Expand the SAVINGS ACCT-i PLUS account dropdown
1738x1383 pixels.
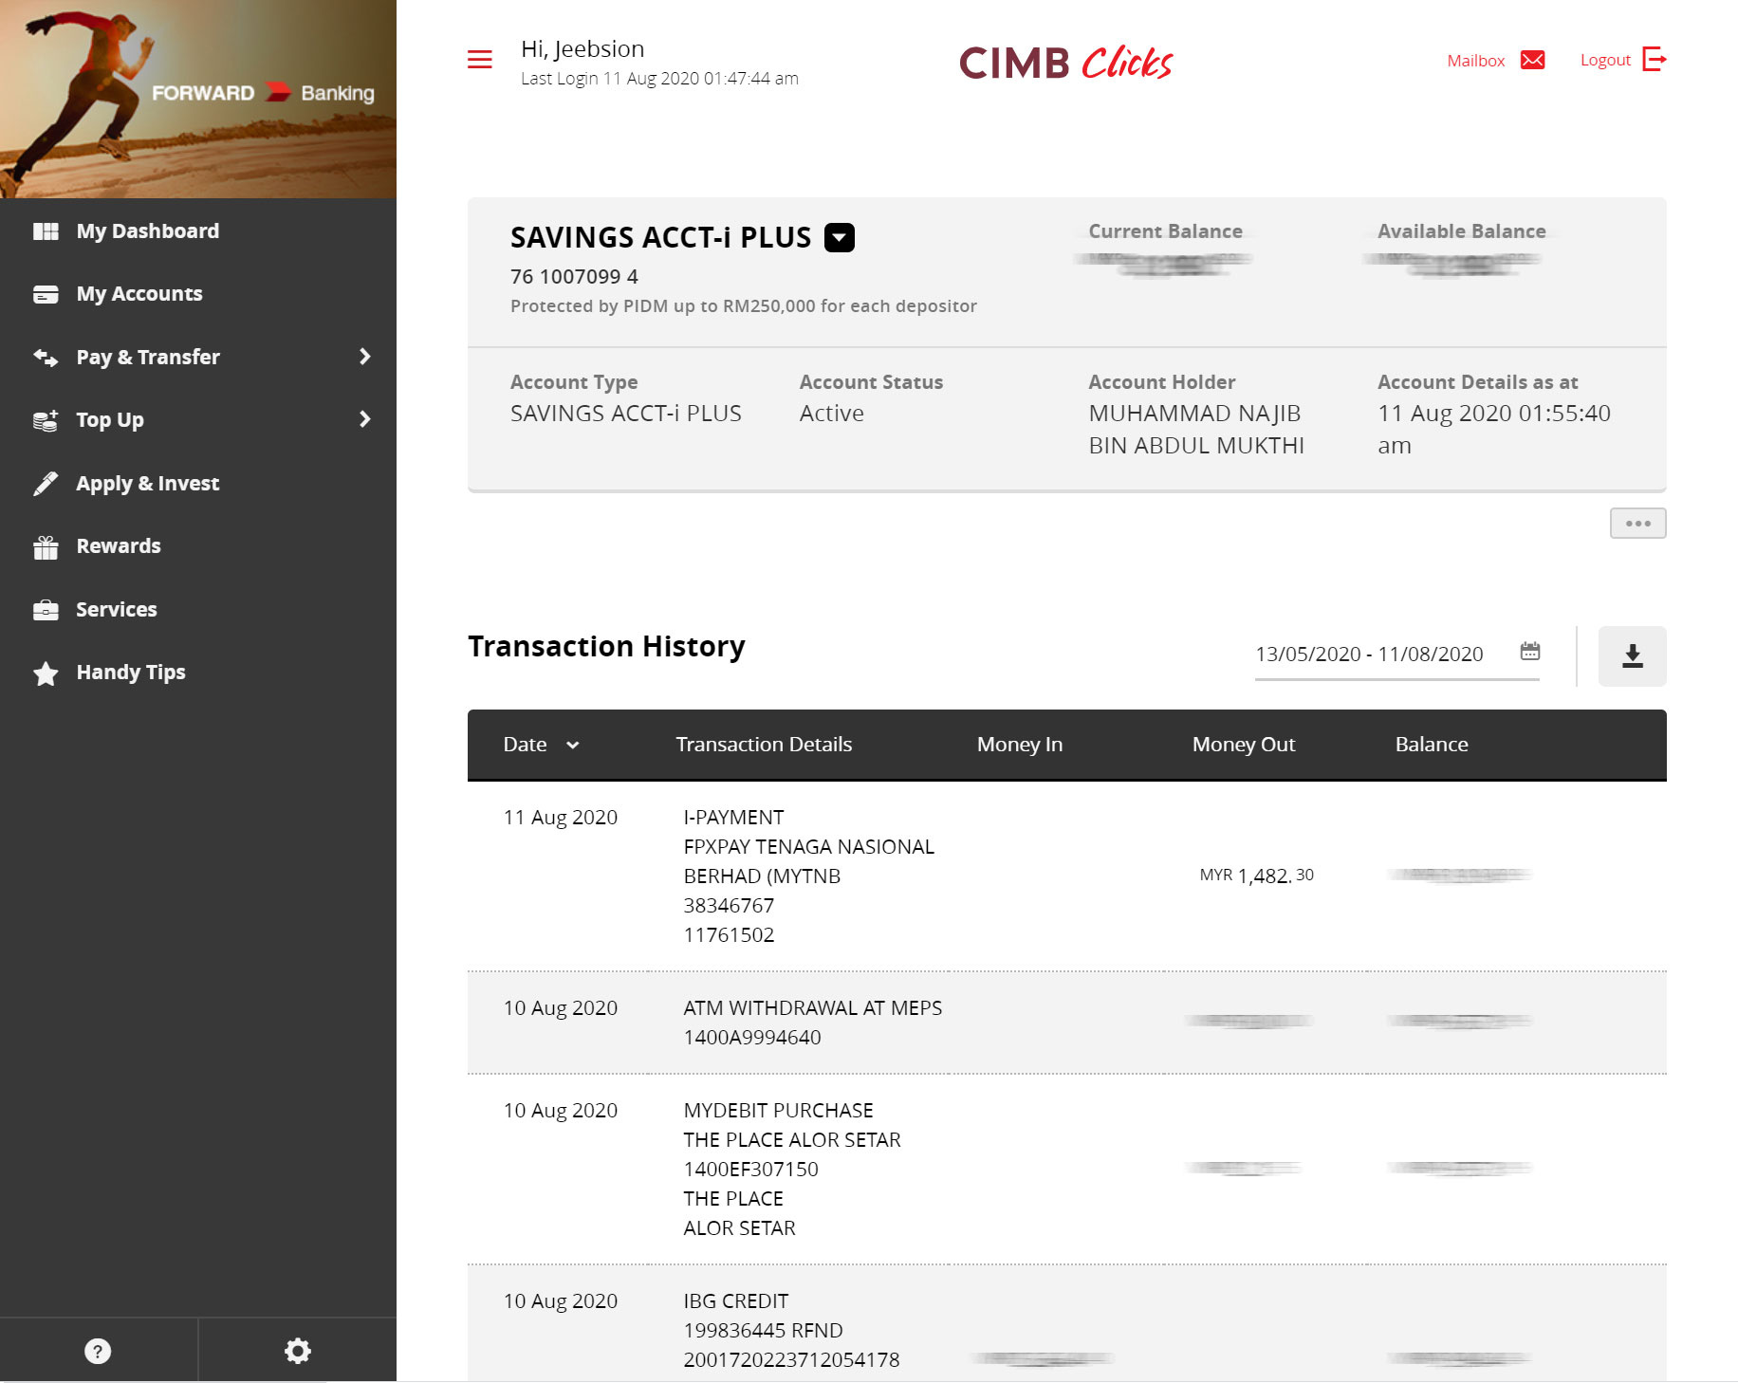(x=840, y=237)
